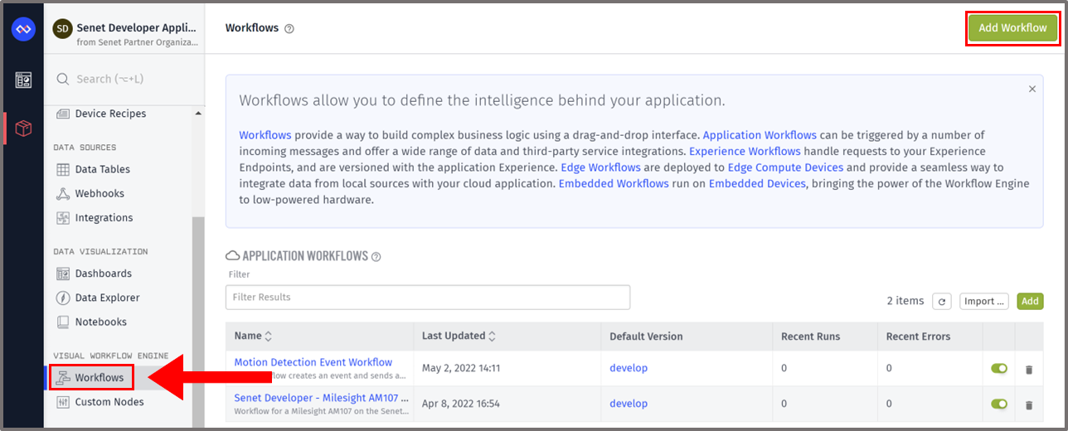Follow the Embedded Devices link

[757, 184]
